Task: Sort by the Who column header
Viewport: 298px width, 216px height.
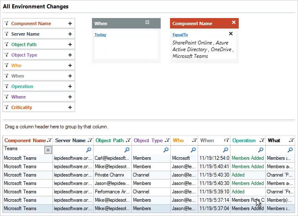Action: pyautogui.click(x=178, y=141)
